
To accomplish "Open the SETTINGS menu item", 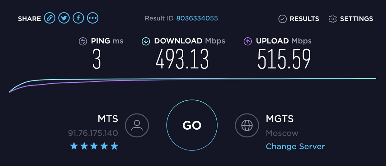I will [356, 19].
